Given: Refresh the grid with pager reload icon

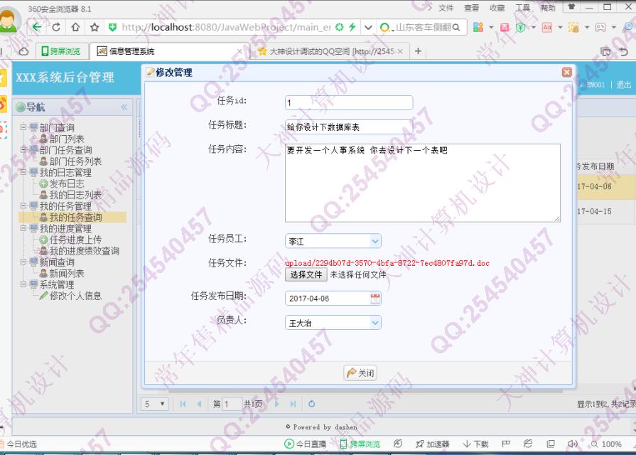Looking at the screenshot, I should click(311, 404).
